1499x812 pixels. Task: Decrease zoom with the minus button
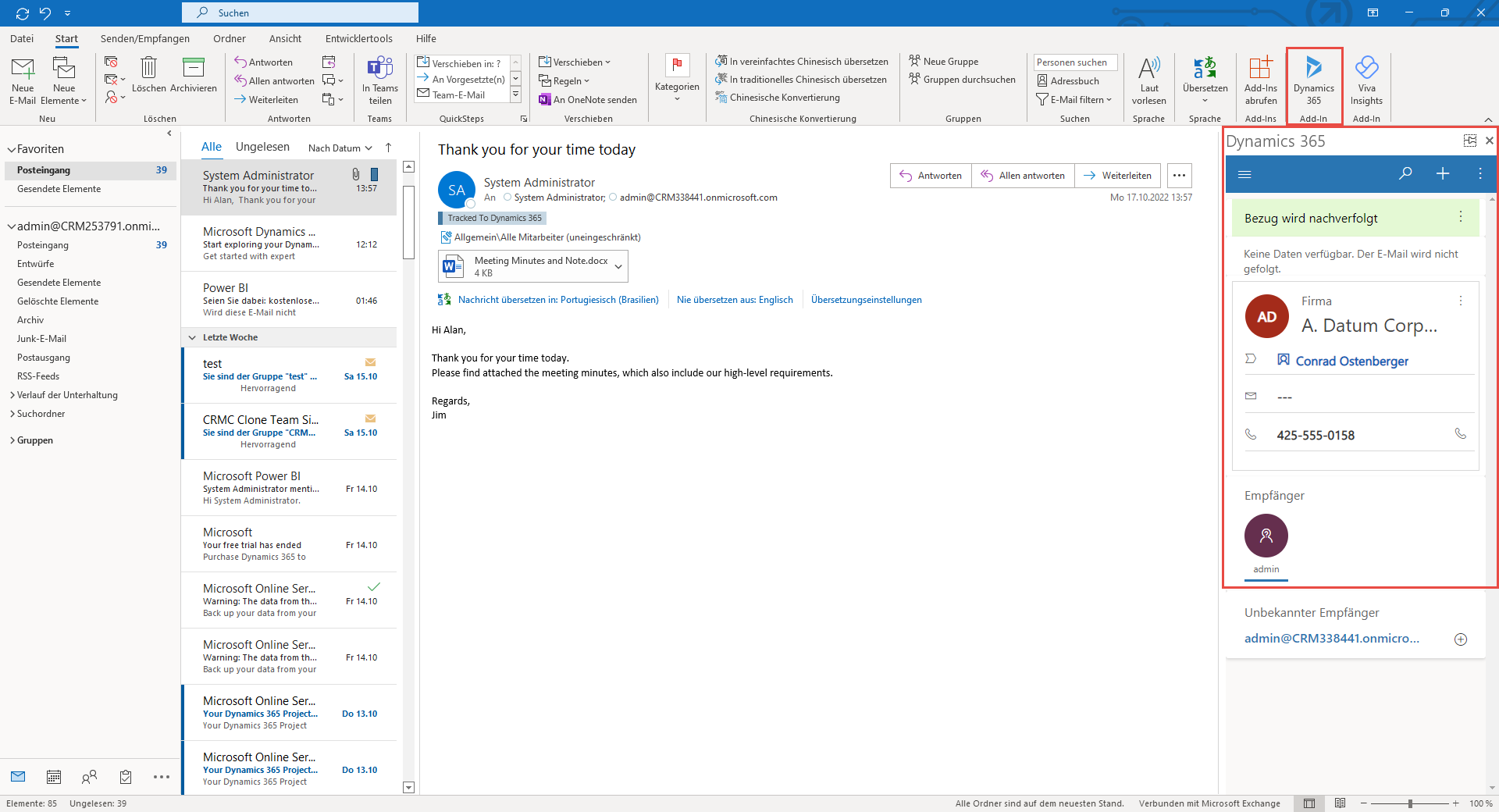pyautogui.click(x=1364, y=803)
